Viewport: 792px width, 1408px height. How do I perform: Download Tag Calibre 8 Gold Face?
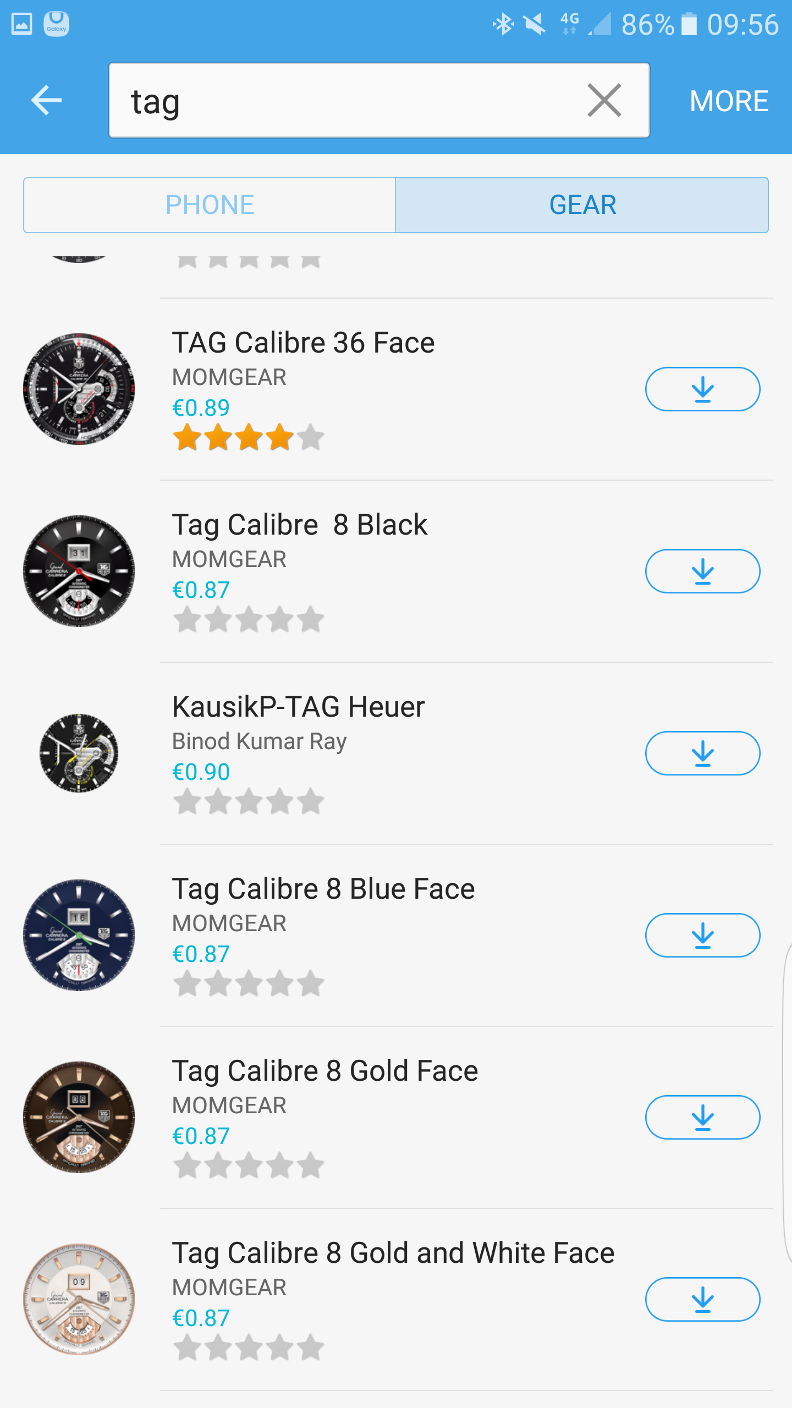tap(702, 1118)
